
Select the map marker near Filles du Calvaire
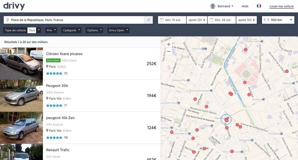pyautogui.click(x=232, y=151)
